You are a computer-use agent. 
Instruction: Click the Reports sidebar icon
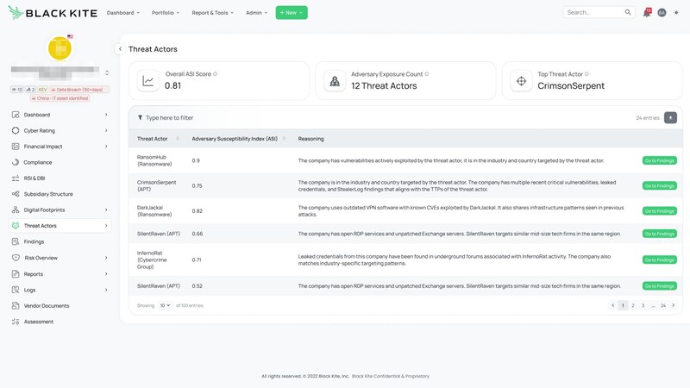(x=16, y=274)
